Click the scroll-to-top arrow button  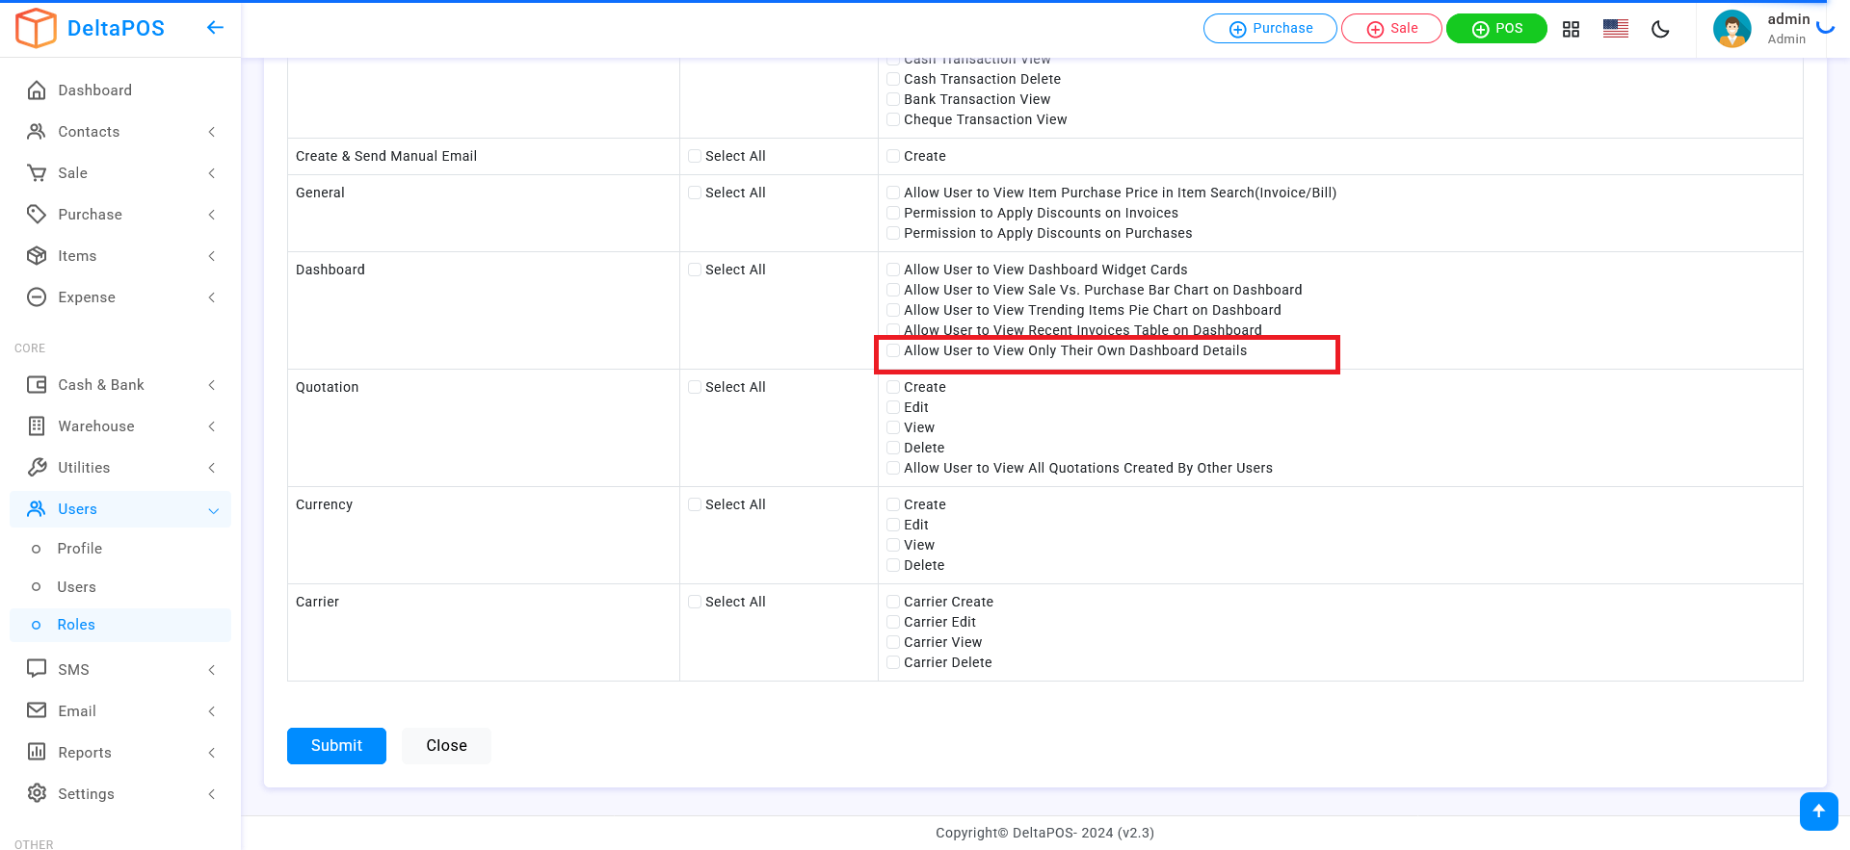(1818, 811)
